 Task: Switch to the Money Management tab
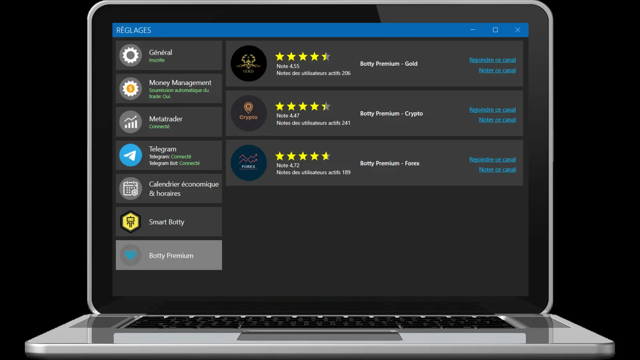point(169,88)
